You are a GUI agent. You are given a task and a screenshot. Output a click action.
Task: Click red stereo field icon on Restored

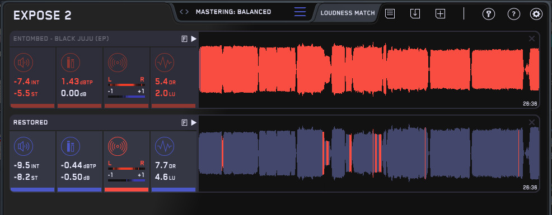(118, 146)
